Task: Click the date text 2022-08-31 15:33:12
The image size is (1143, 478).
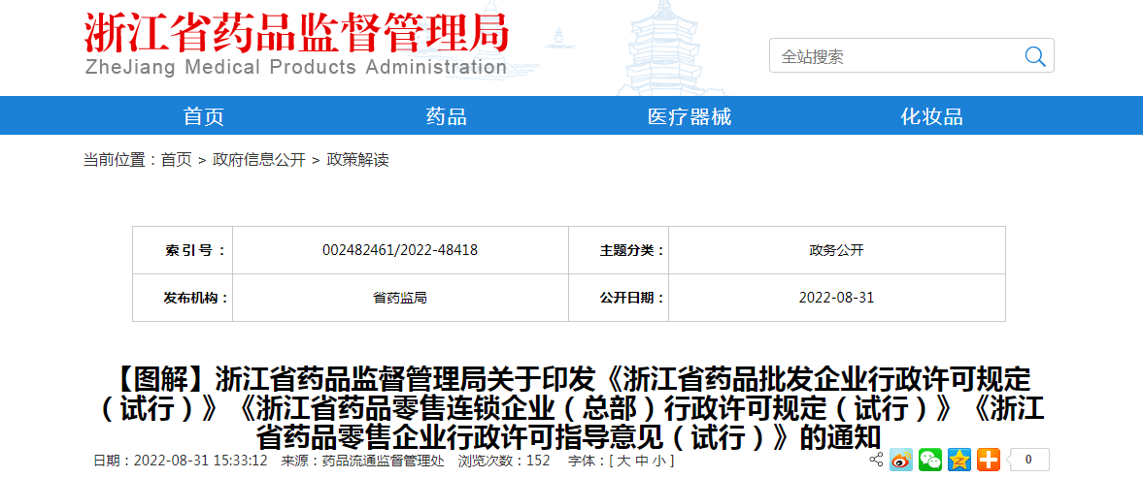Action: (201, 461)
